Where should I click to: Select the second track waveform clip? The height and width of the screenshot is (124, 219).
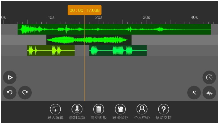point(89,40)
